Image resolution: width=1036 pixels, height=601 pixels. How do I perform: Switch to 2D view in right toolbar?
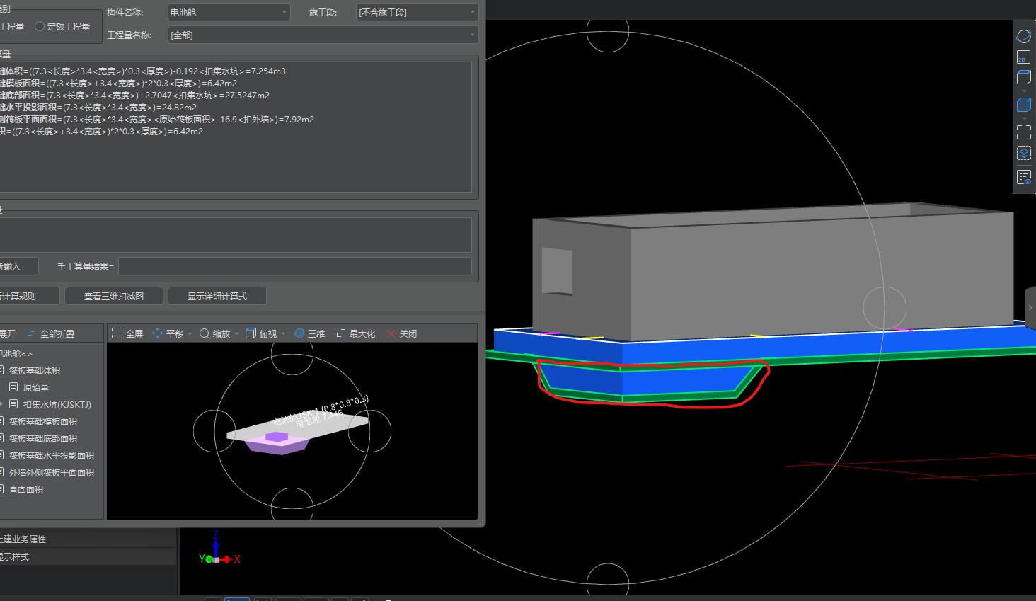tap(1023, 57)
